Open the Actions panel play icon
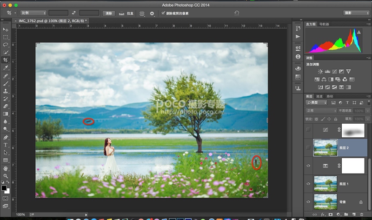This screenshot has height=220, width=372. click(298, 37)
